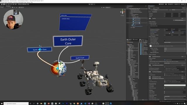The height and width of the screenshot is (105, 187).
Task: Click the Content Scale slider handle
Action: 173,32
